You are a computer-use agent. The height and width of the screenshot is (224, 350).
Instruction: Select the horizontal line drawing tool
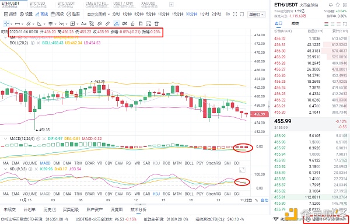click(x=17, y=24)
